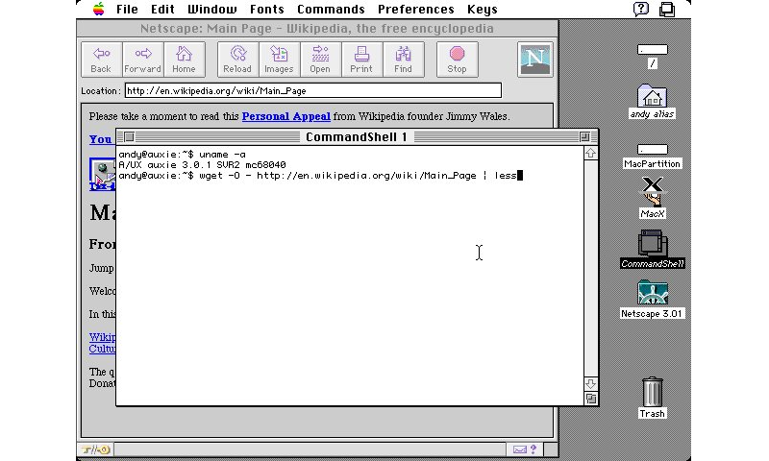Open the Commands menu
Screen dimensions: 769x461
tap(331, 10)
